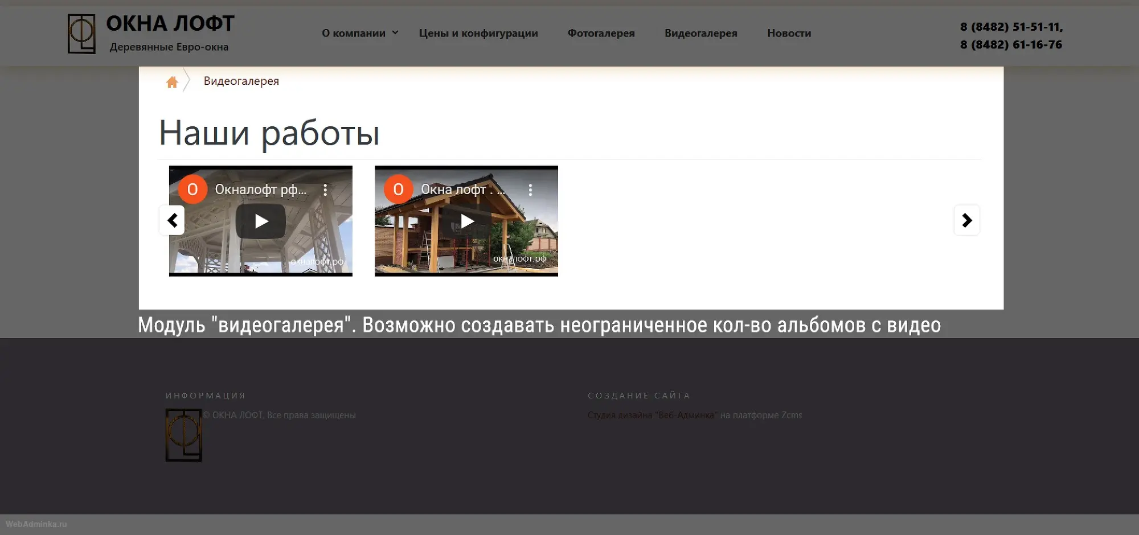Open three-dot menu on second video
This screenshot has height=535, width=1139.
[530, 190]
